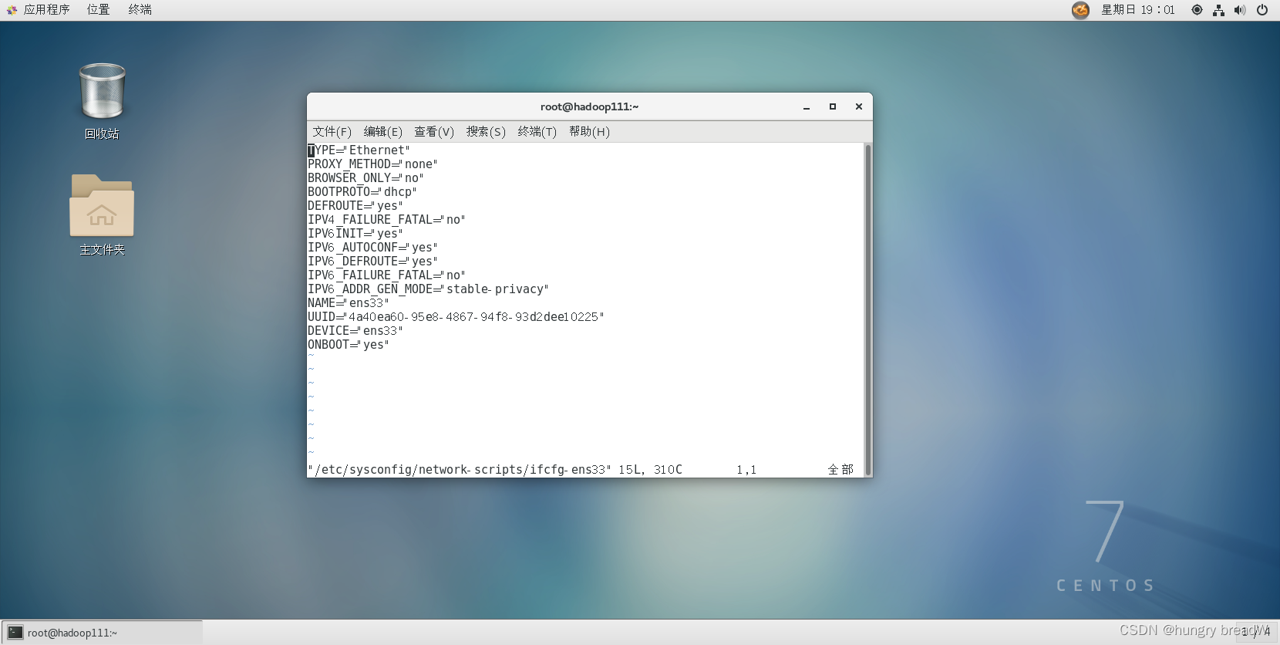1280x645 pixels.
Task: Open the network status icon
Action: point(1218,10)
